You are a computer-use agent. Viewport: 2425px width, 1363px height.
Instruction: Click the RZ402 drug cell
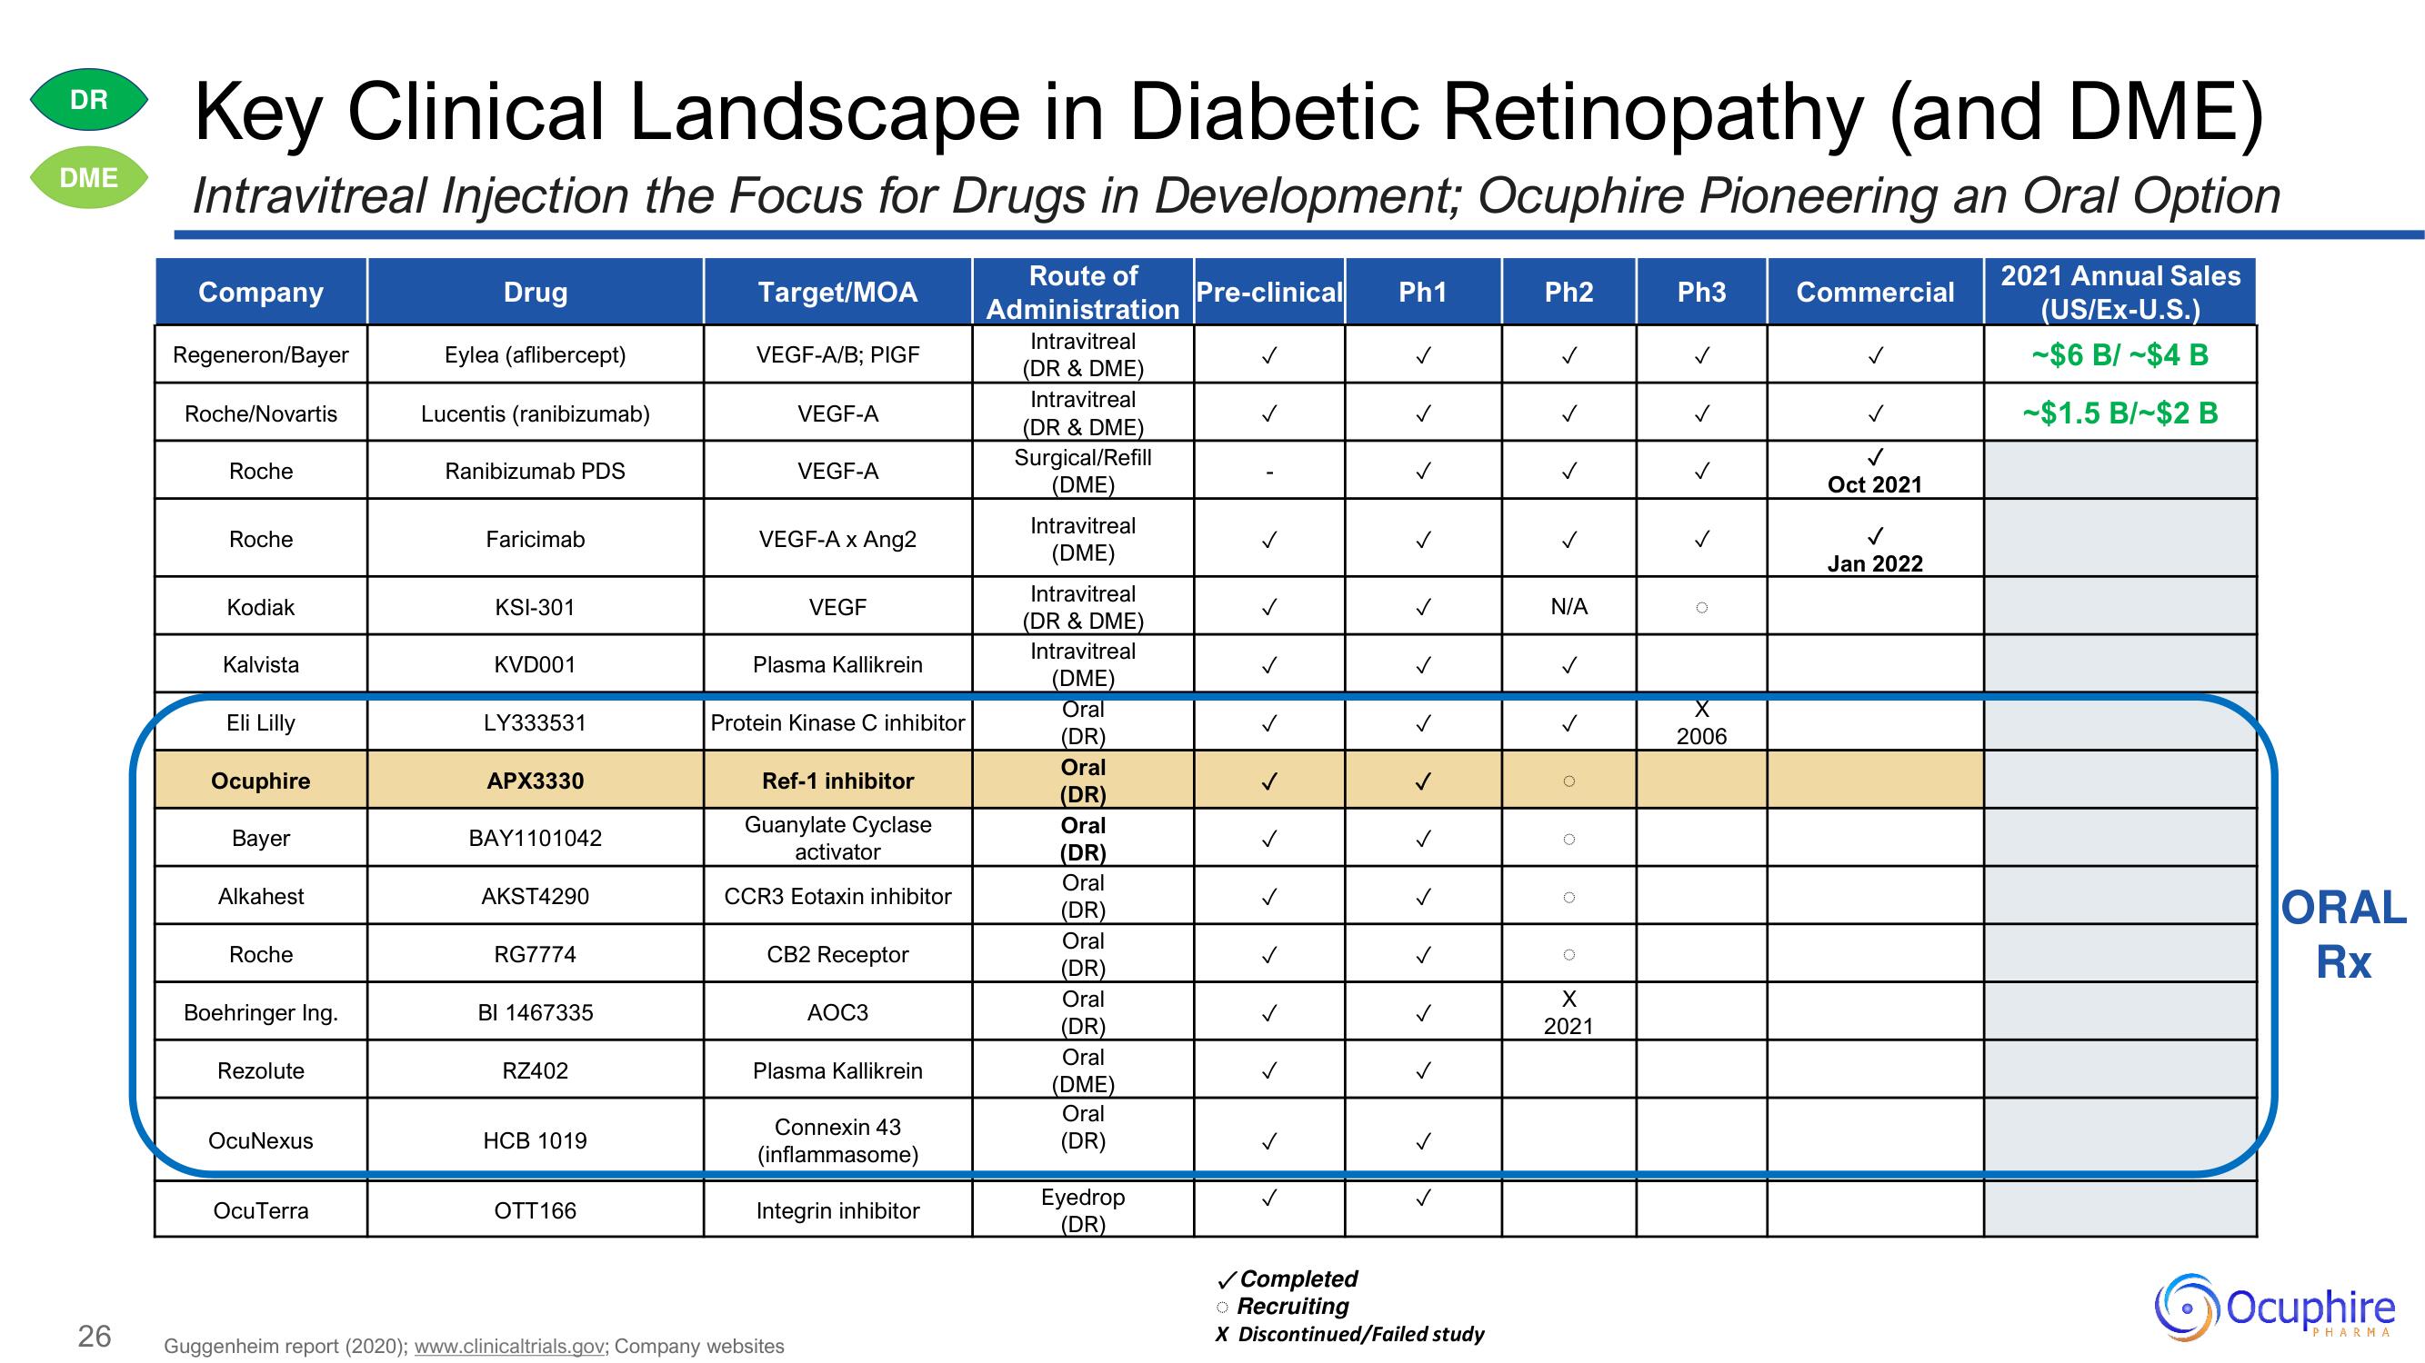[535, 1070]
